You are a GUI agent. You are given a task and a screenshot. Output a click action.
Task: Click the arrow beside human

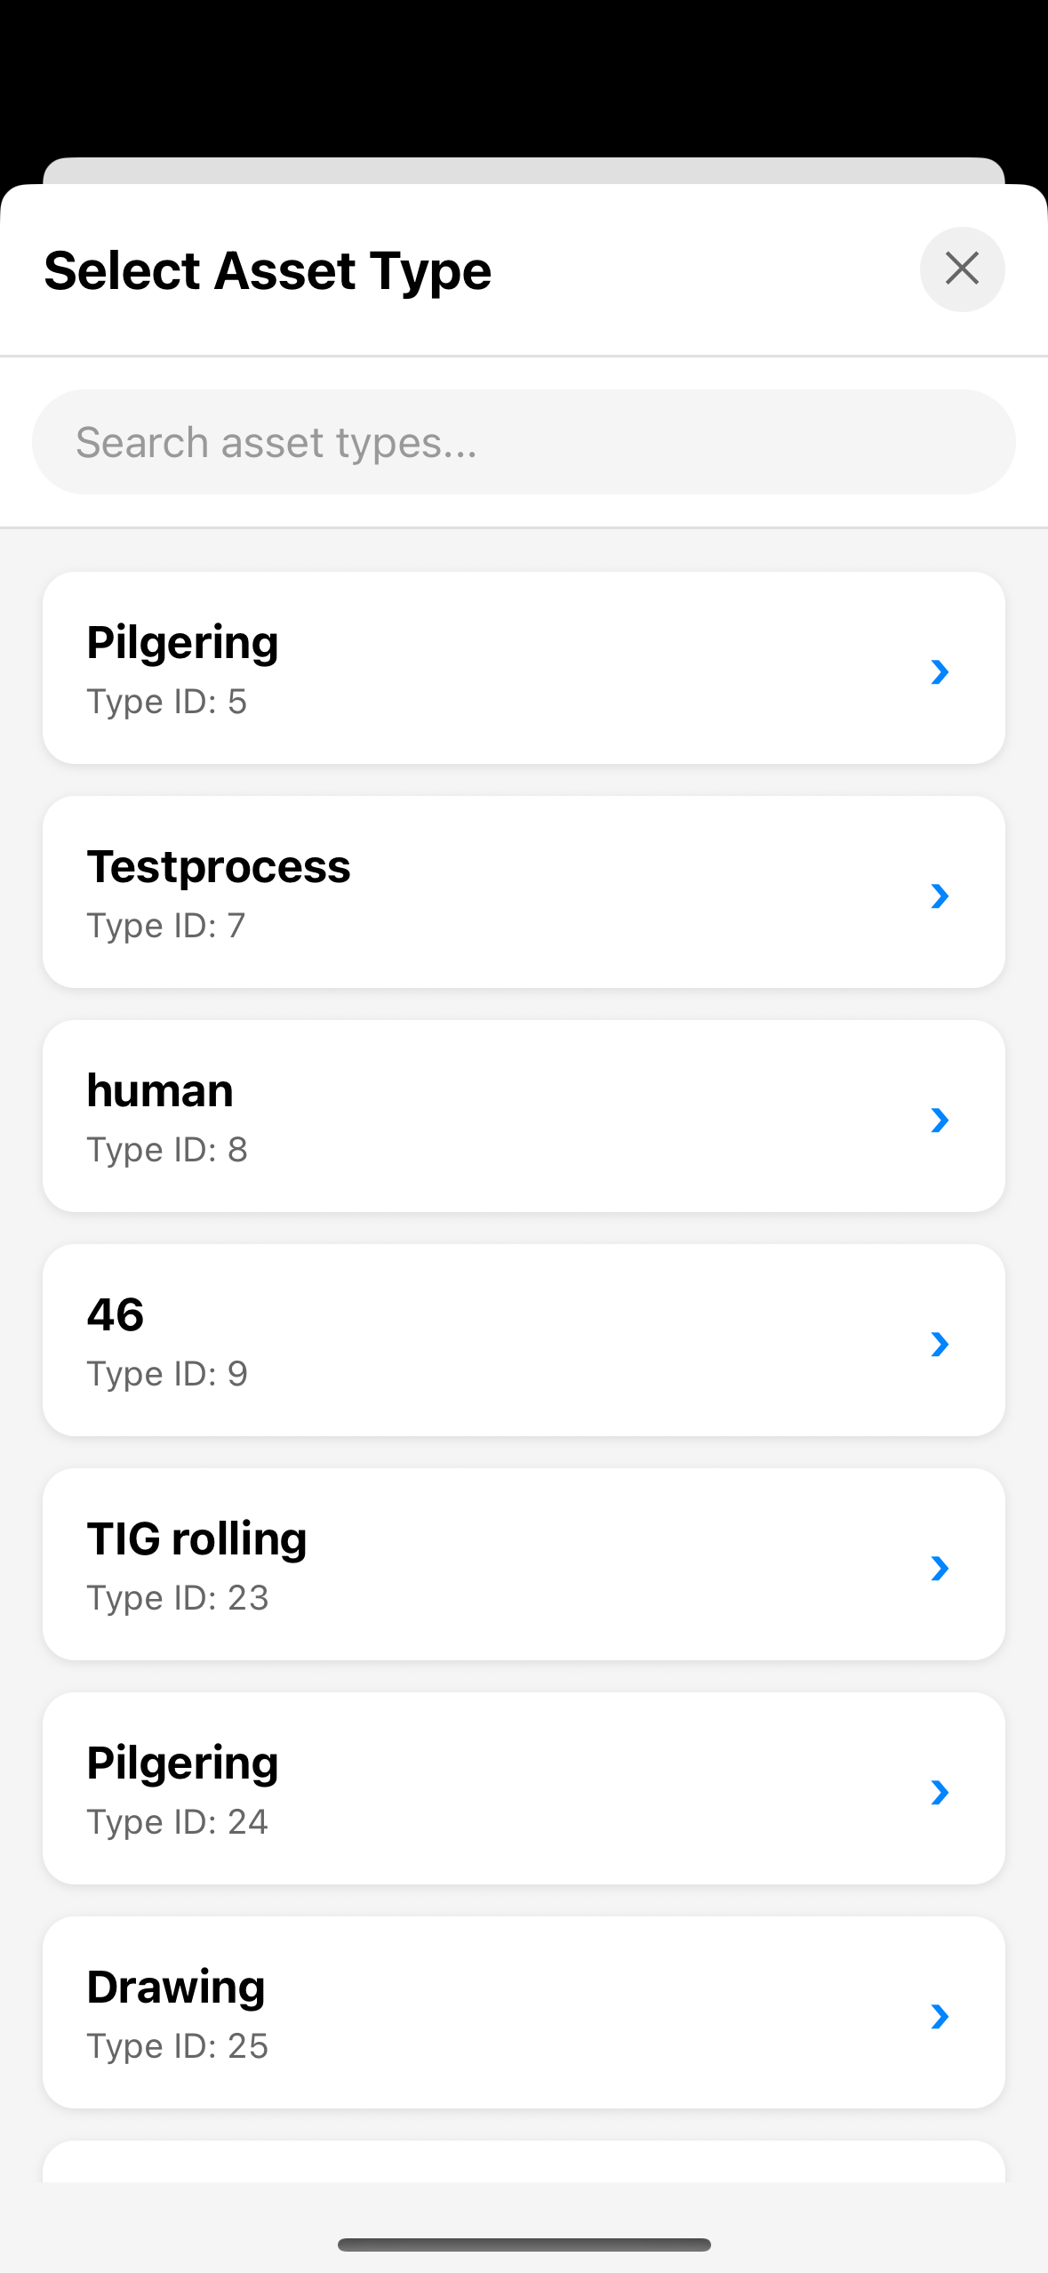(x=940, y=1120)
